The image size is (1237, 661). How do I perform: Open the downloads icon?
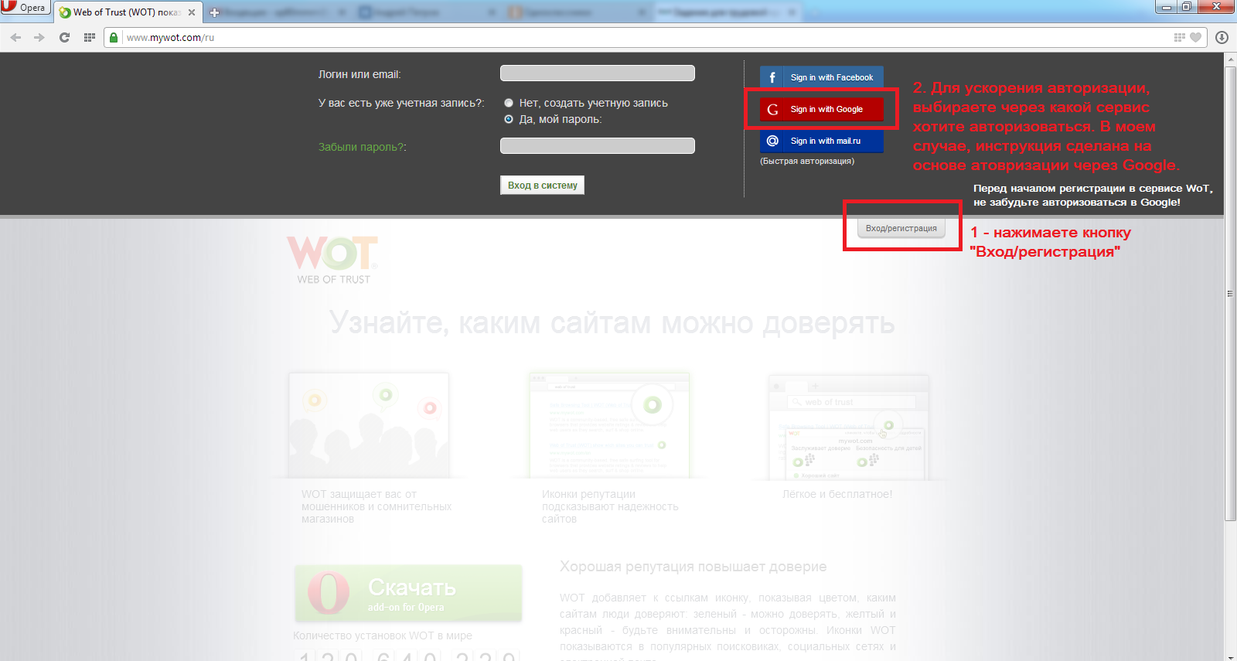click(1222, 37)
